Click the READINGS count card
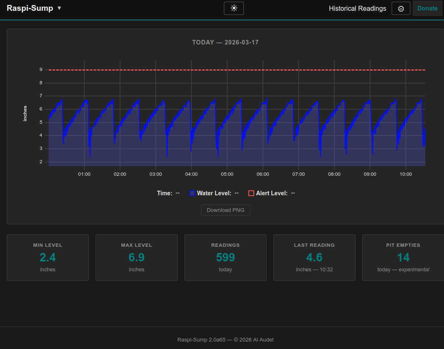The width and height of the screenshot is (444, 349). (225, 258)
